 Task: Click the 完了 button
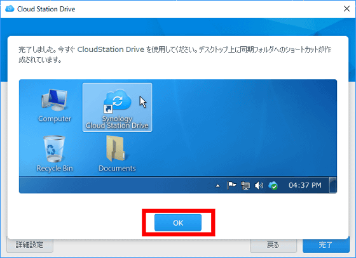tap(325, 245)
